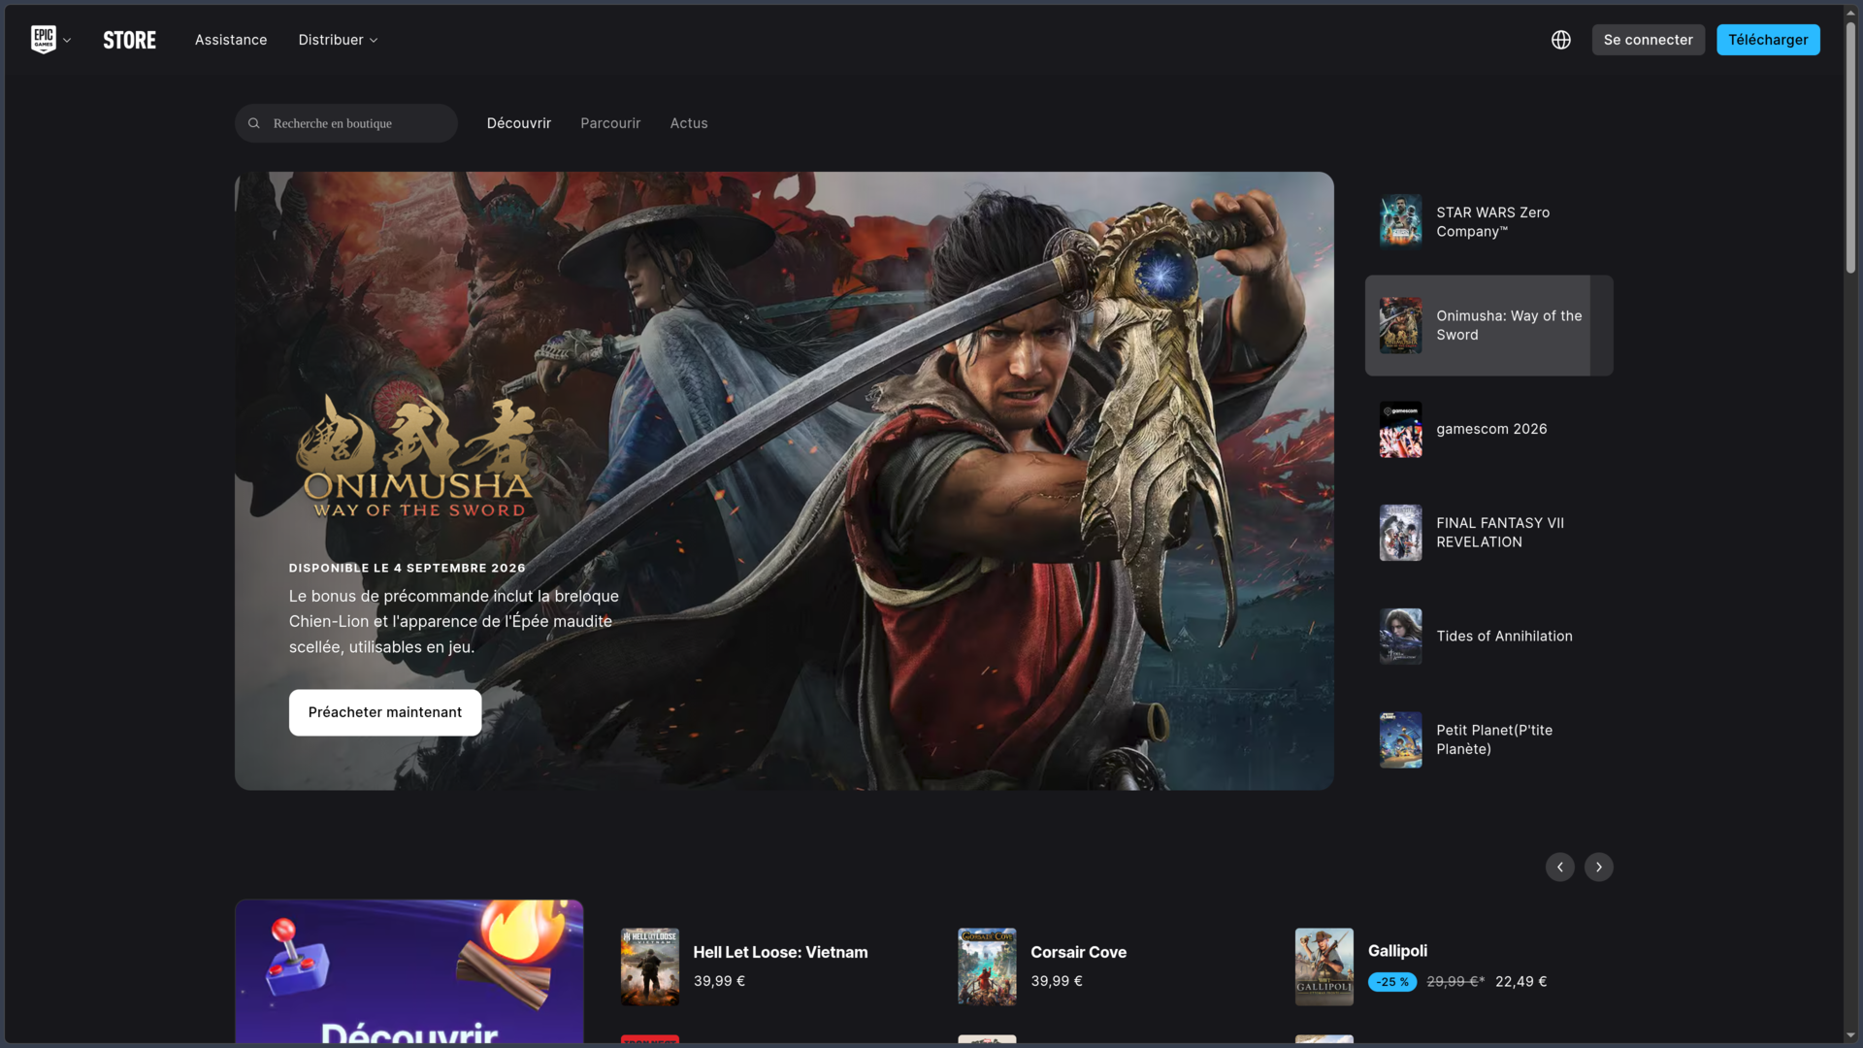Select the Tides of Annihilation thumbnail icon
The width and height of the screenshot is (1863, 1048).
(1401, 637)
